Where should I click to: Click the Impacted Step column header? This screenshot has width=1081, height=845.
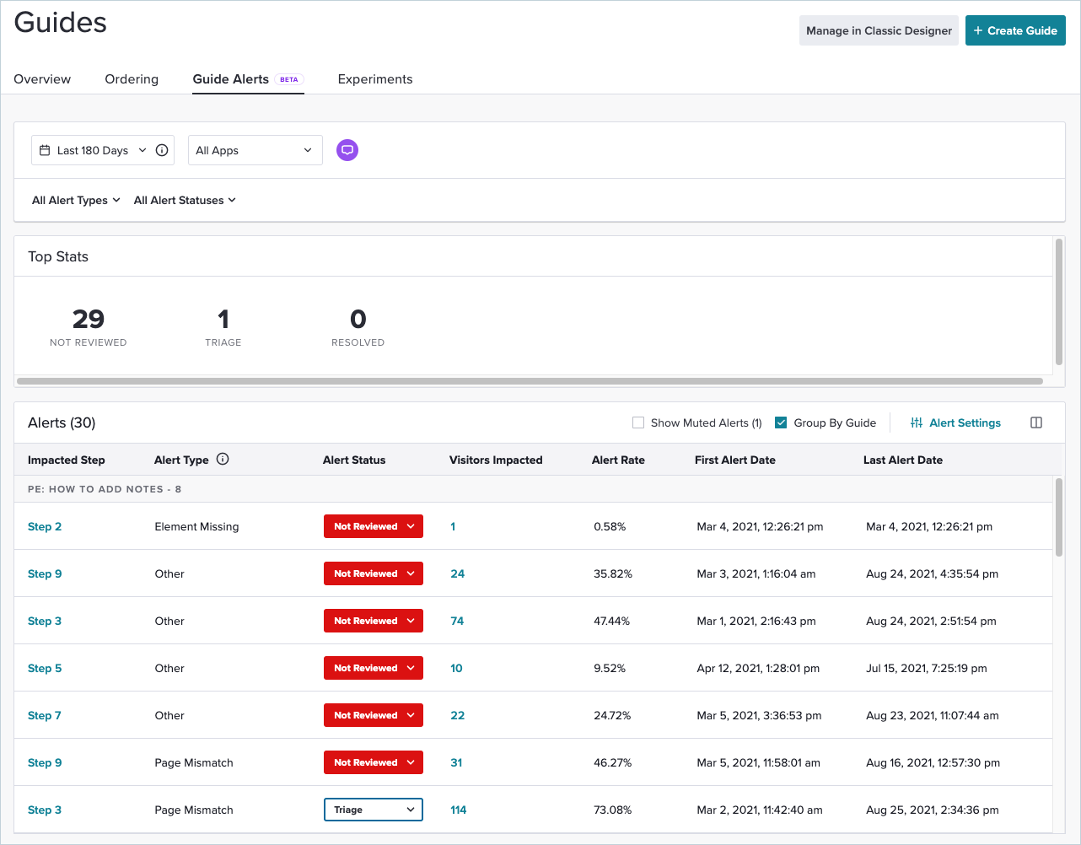pos(66,460)
